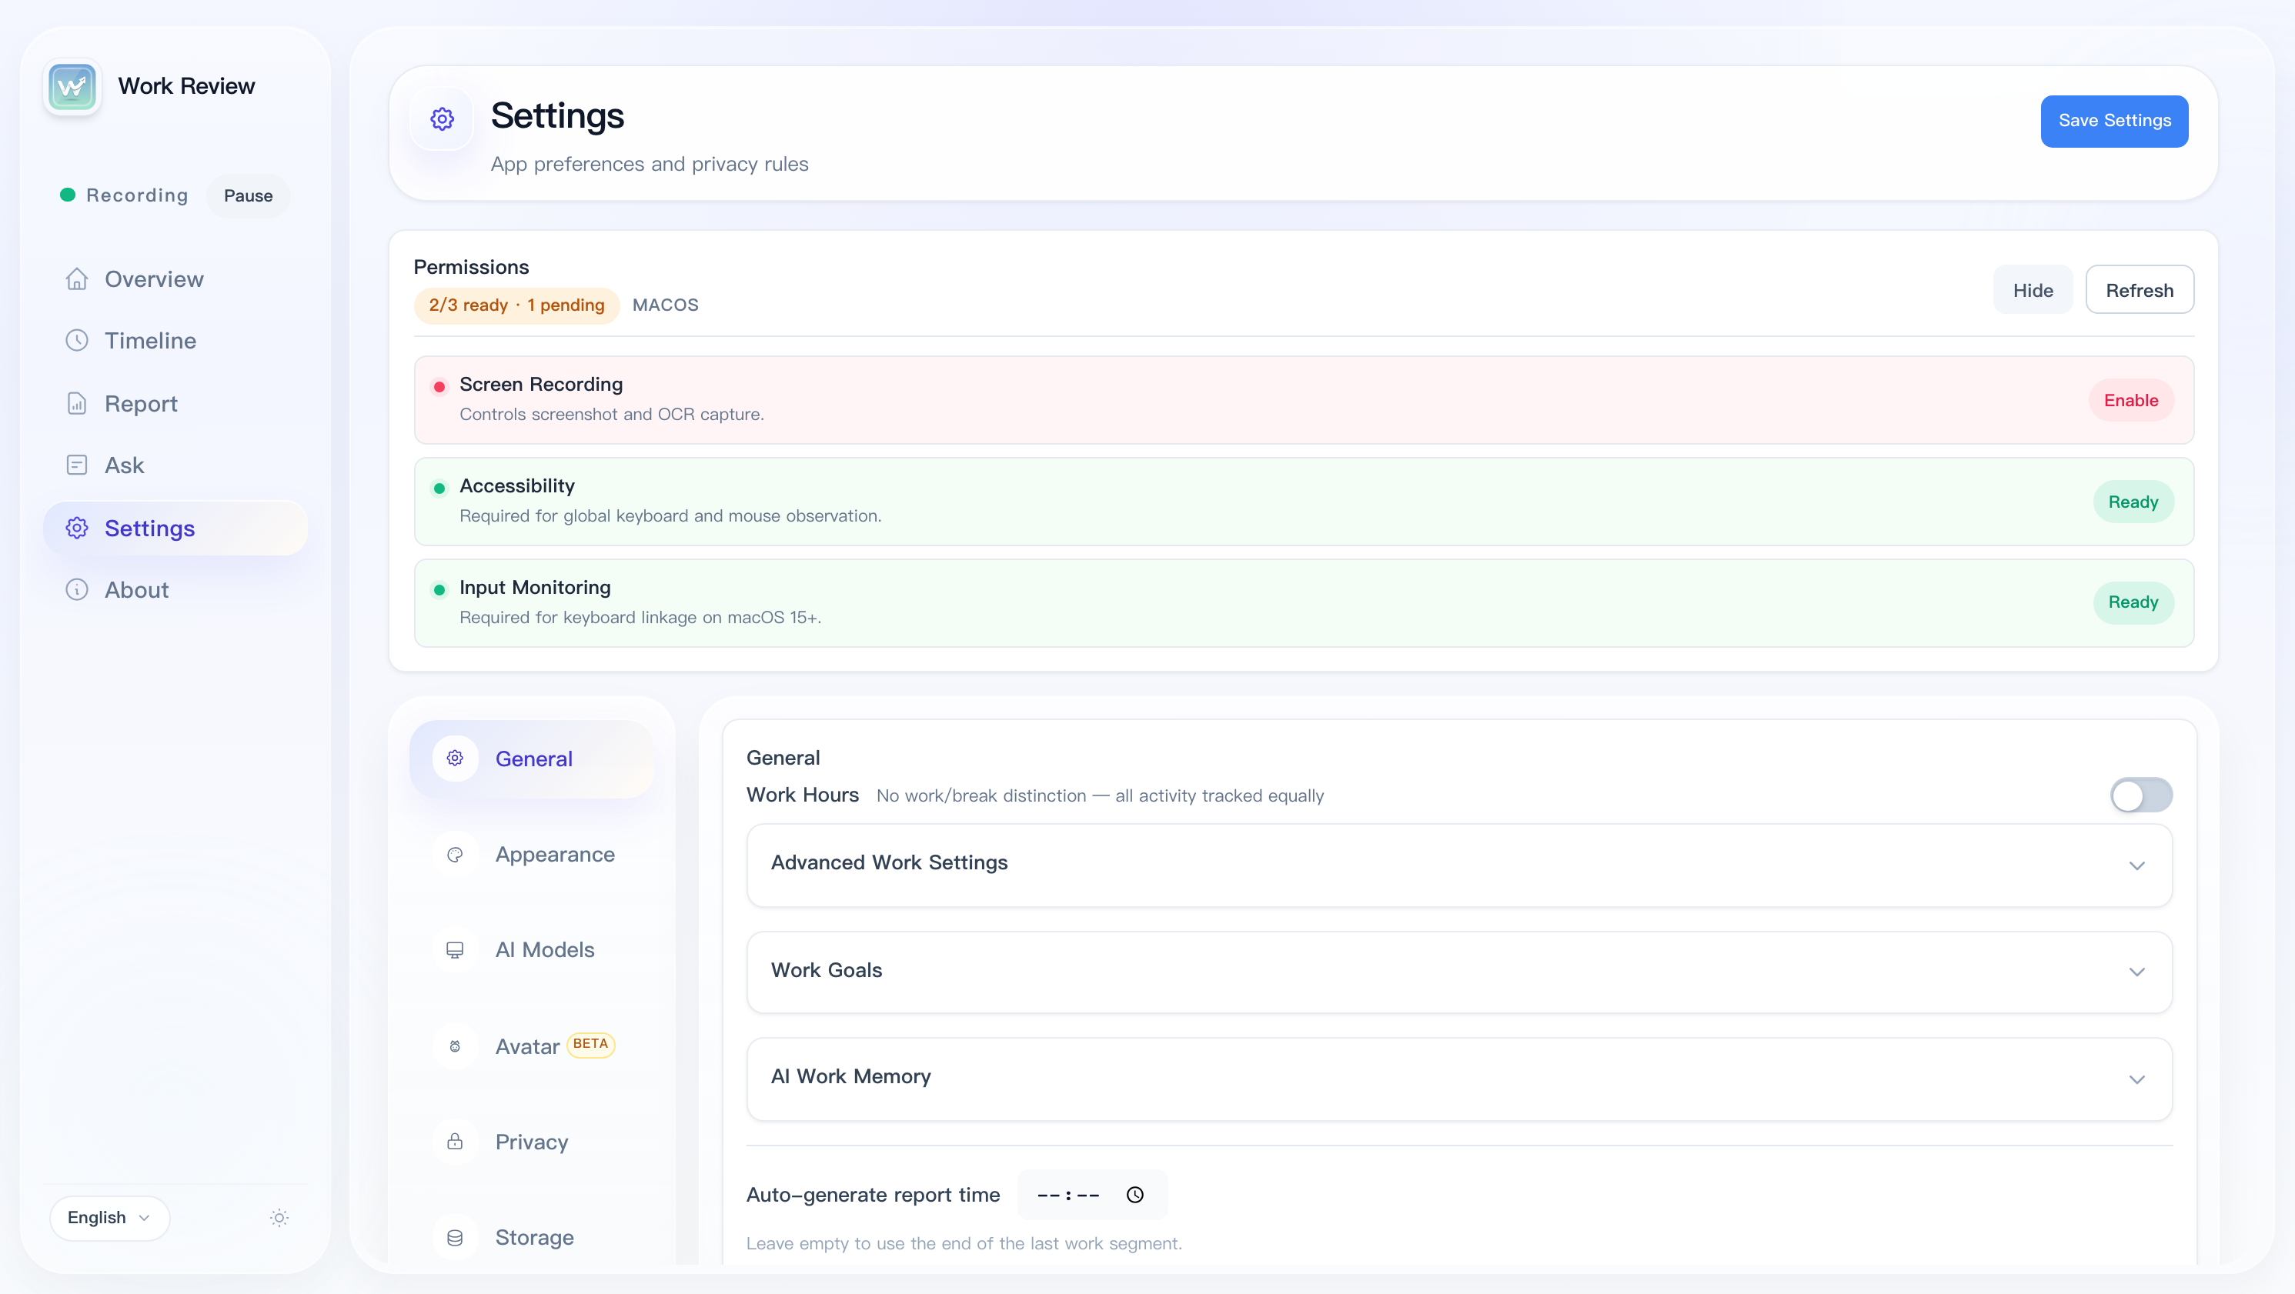Image resolution: width=2295 pixels, height=1294 pixels.
Task: Click the About info icon
Action: tap(77, 589)
